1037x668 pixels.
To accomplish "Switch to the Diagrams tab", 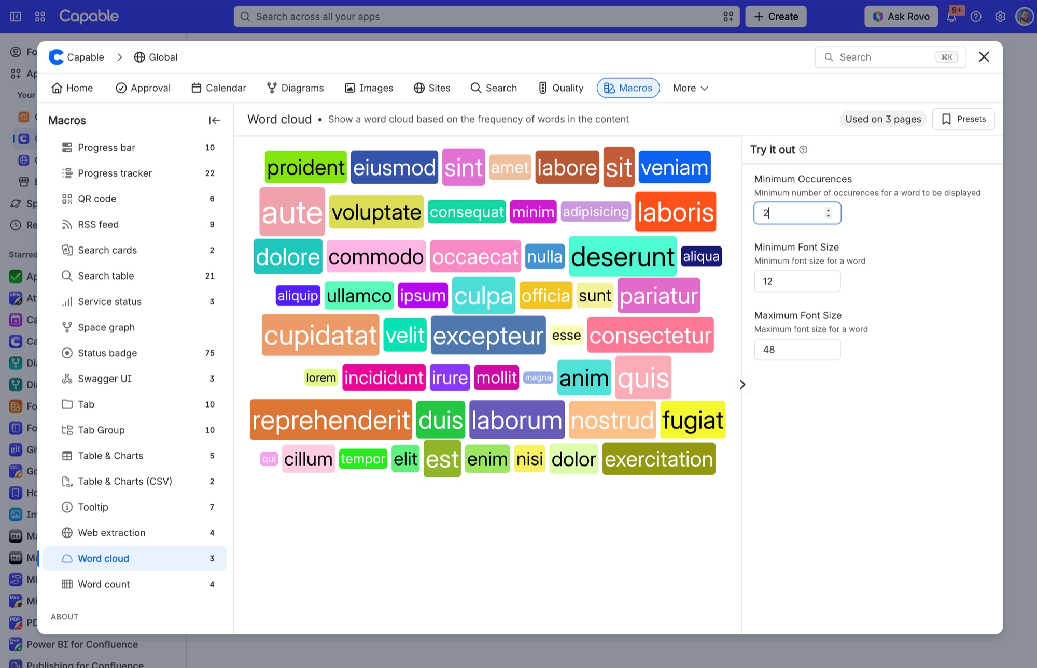I will pos(295,88).
